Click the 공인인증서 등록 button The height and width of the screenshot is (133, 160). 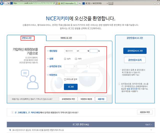[135, 60]
